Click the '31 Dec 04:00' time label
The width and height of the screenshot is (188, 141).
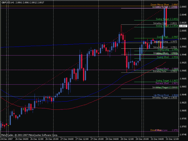tap(157, 139)
